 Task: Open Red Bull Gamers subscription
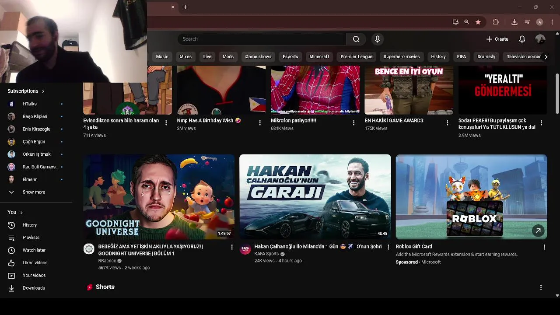[36, 167]
